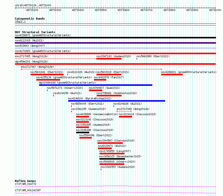Select the CTIF|NM_014772 gene track label
Screen dimensions: 223x196
[26, 184]
